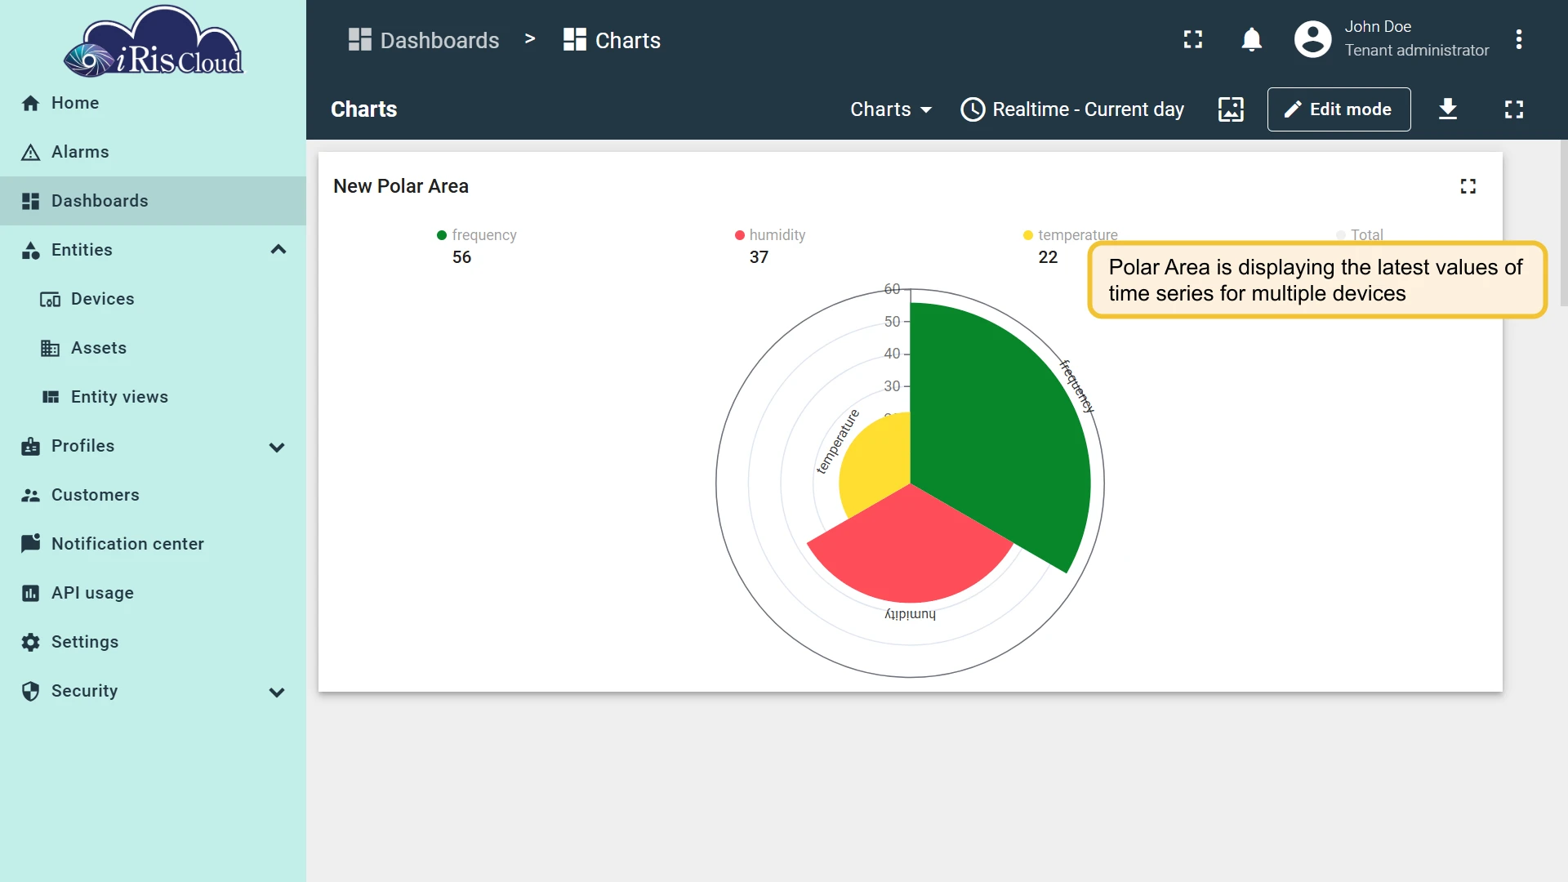Expand New Polar Area widget to fullscreen
Viewport: 1568px width, 882px height.
[1468, 186]
